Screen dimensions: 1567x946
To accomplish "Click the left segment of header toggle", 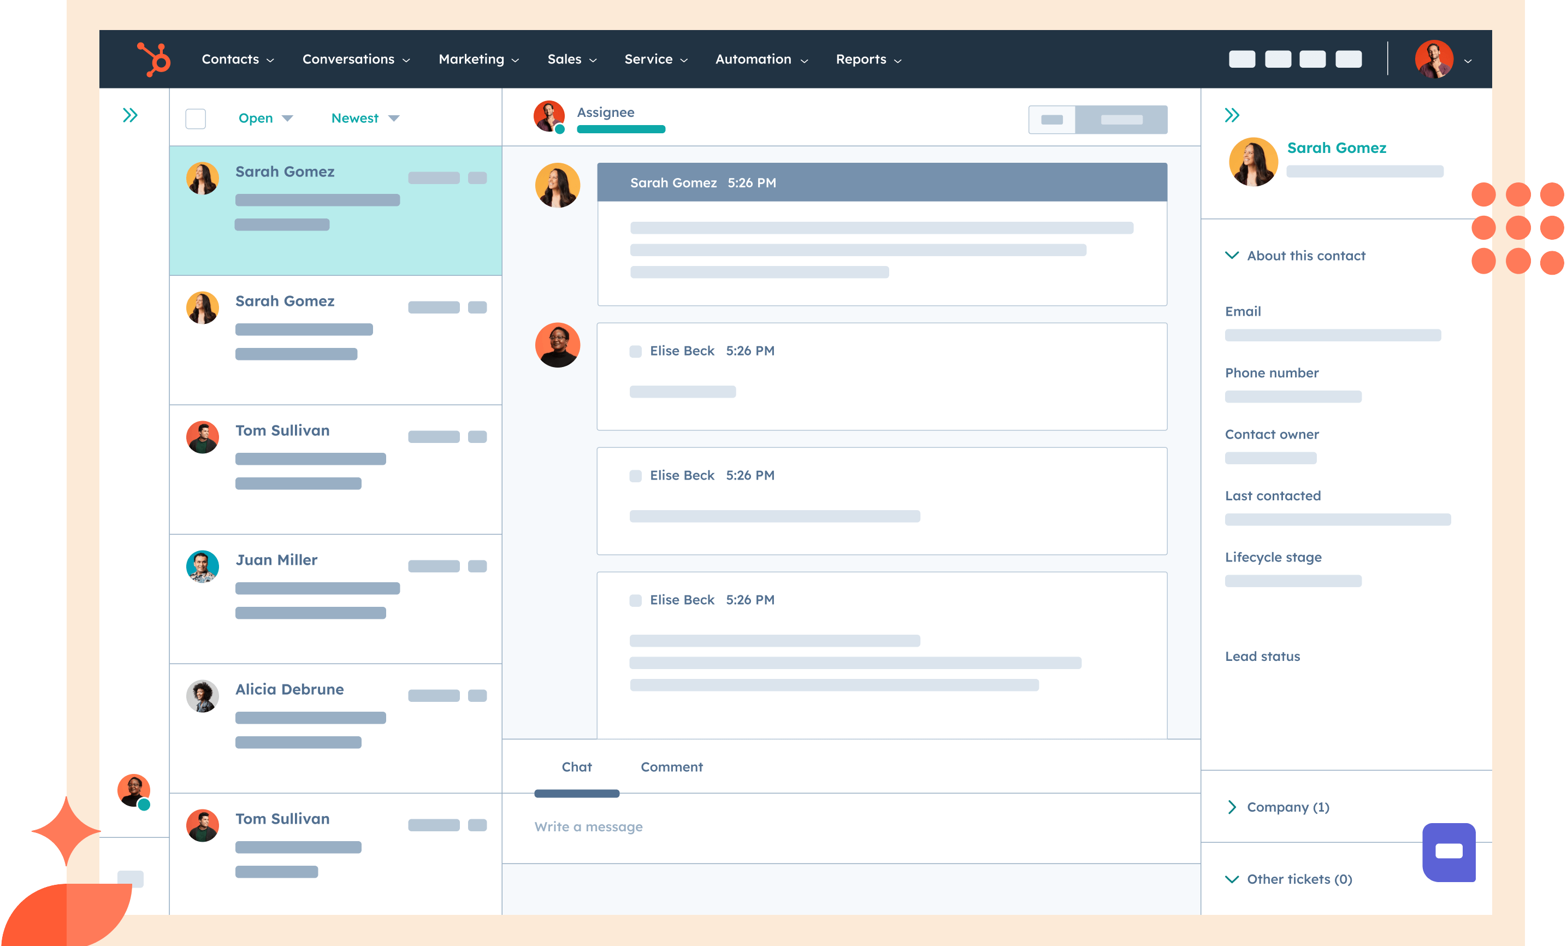I will [x=1052, y=120].
